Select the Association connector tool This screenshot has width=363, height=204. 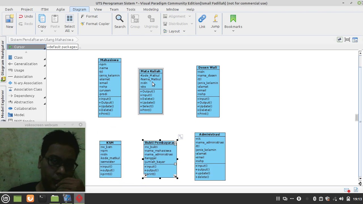pyautogui.click(x=23, y=76)
